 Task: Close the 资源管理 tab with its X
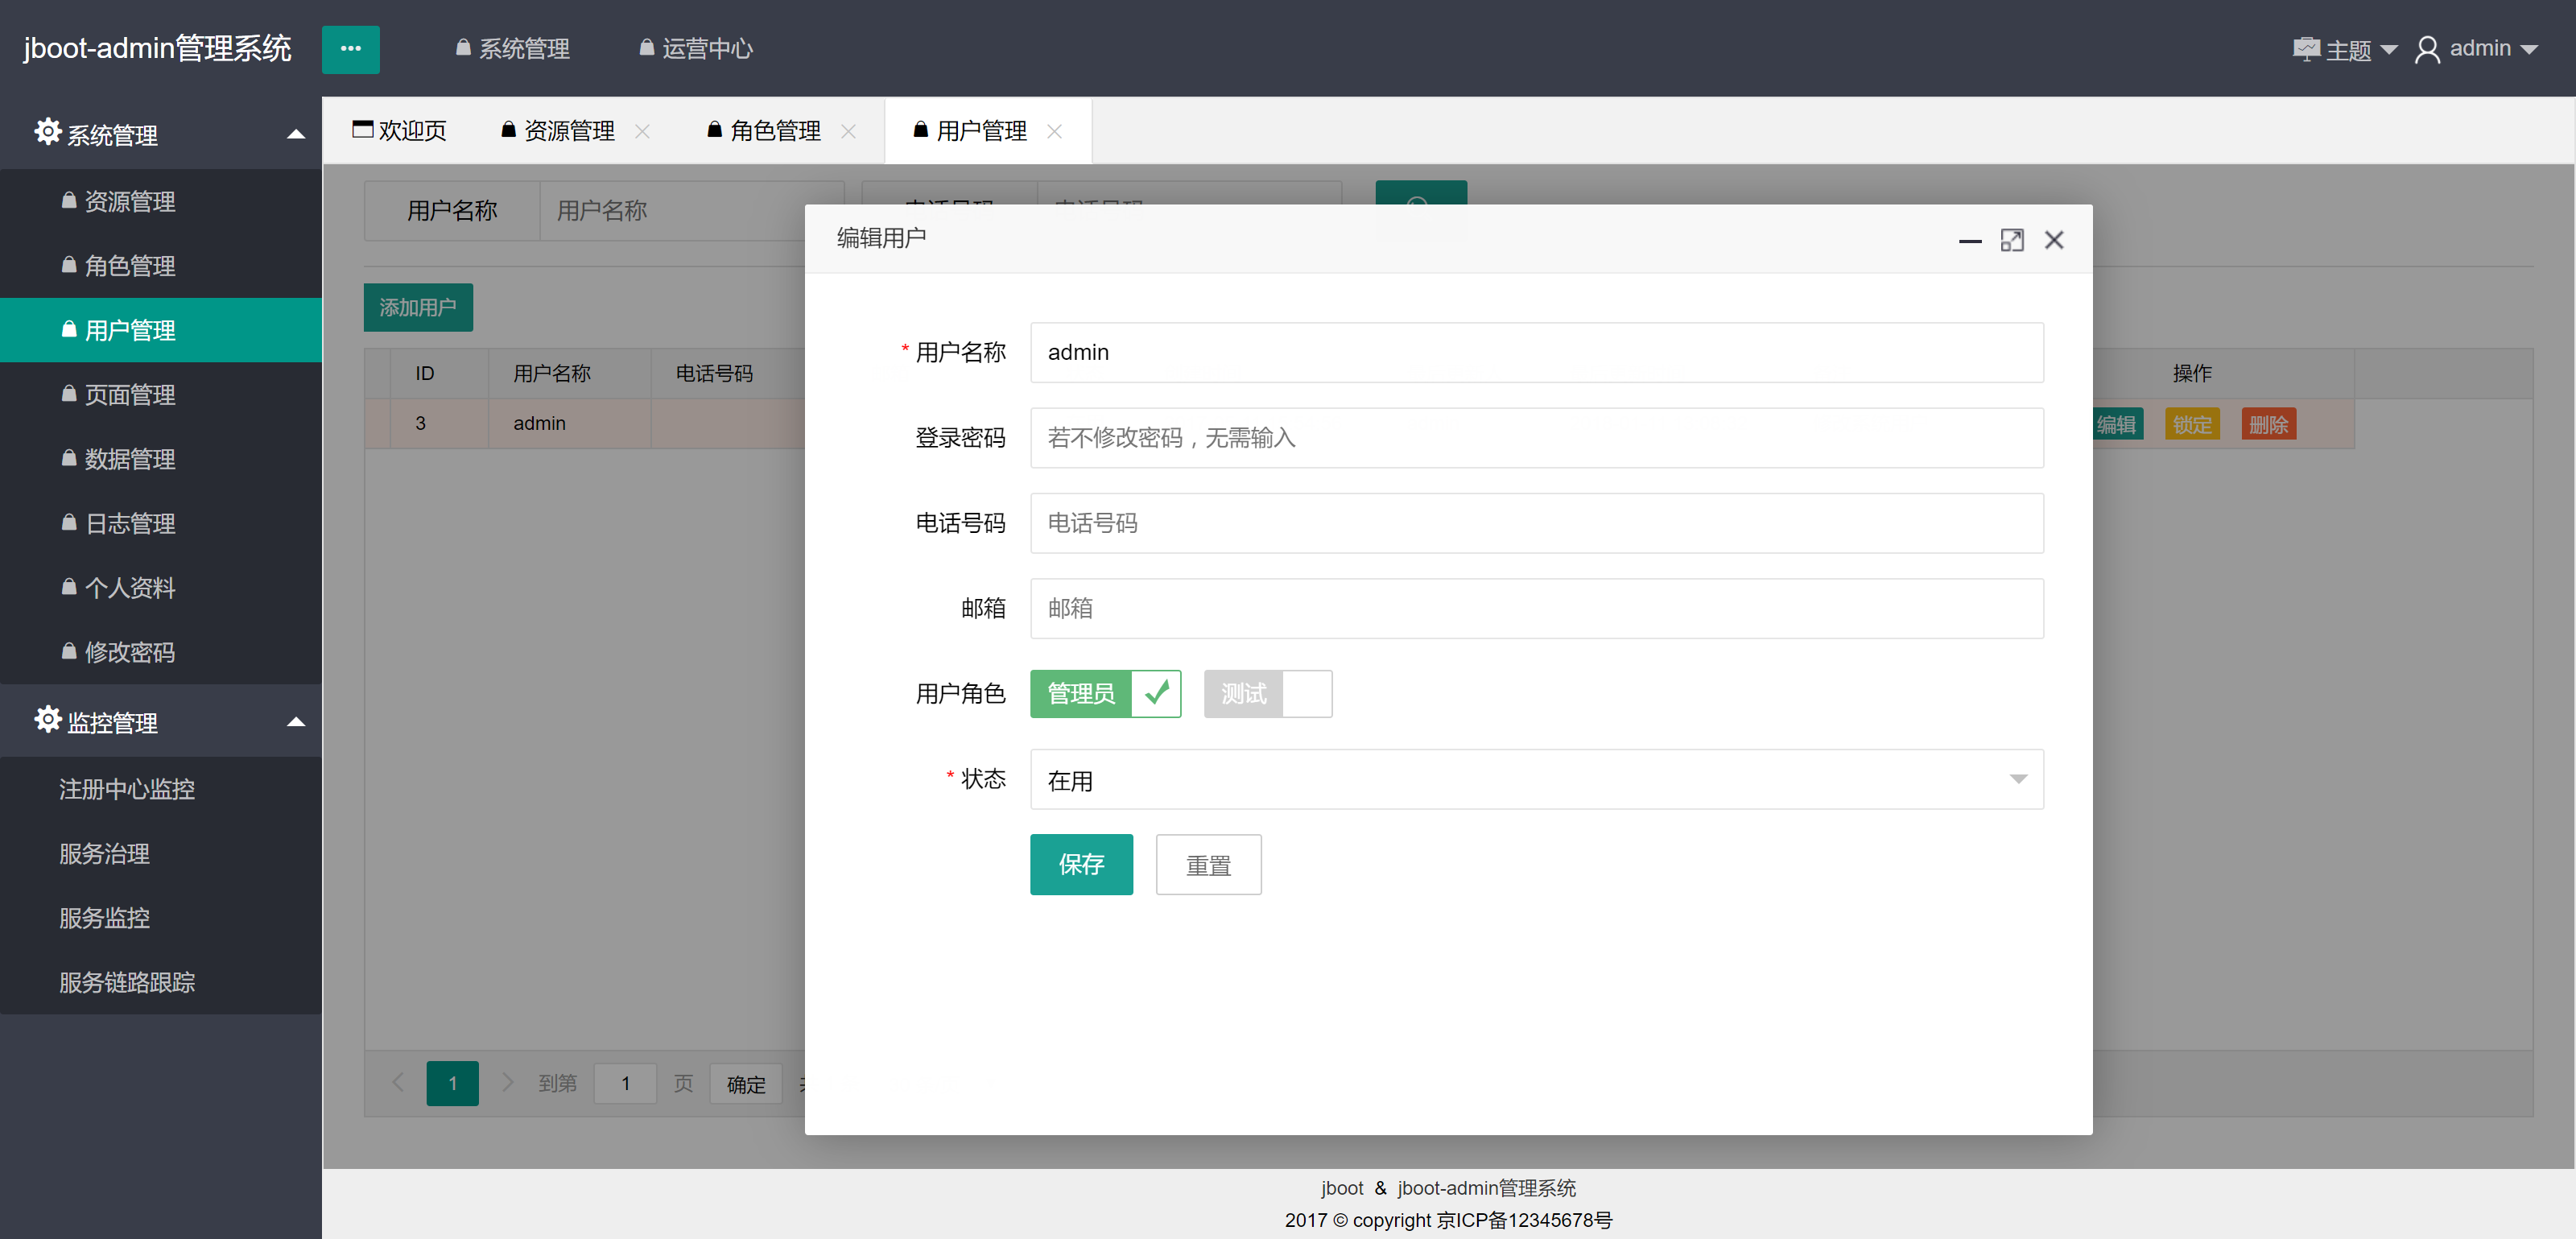(643, 131)
